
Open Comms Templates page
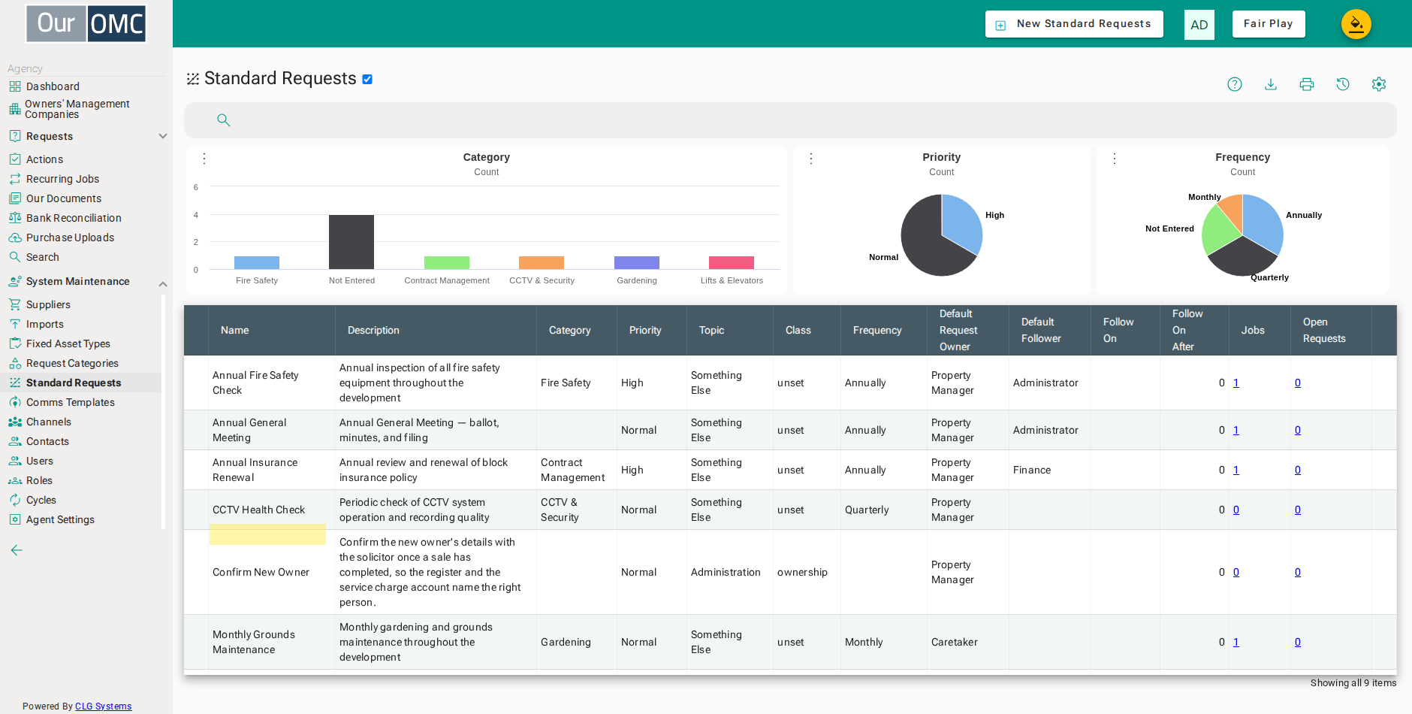click(x=70, y=402)
